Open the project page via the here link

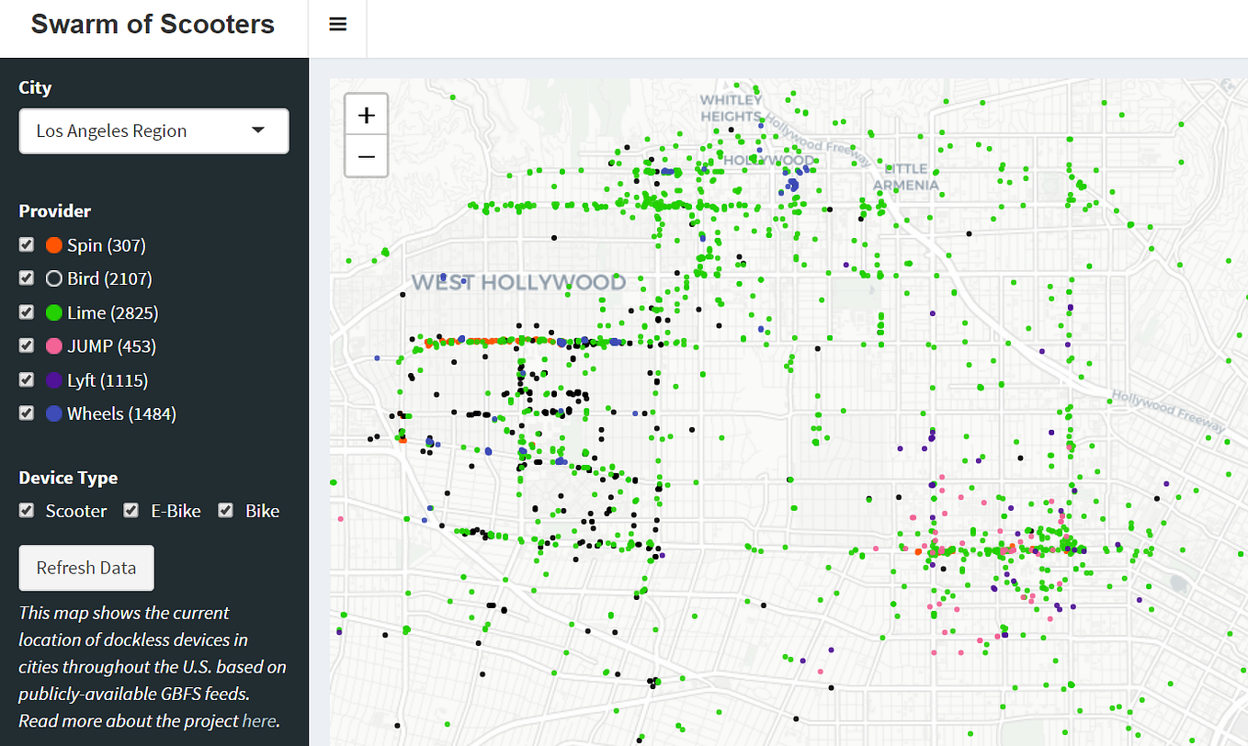pos(259,720)
